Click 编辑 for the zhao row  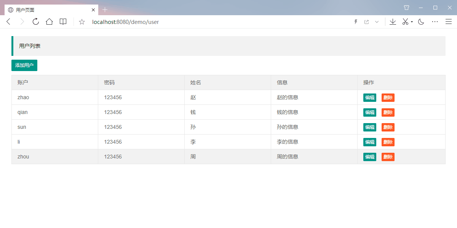370,98
